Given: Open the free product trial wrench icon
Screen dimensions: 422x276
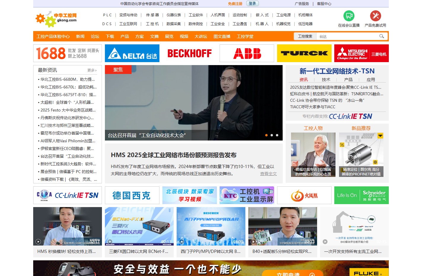Looking at the screenshot, I should (x=375, y=16).
